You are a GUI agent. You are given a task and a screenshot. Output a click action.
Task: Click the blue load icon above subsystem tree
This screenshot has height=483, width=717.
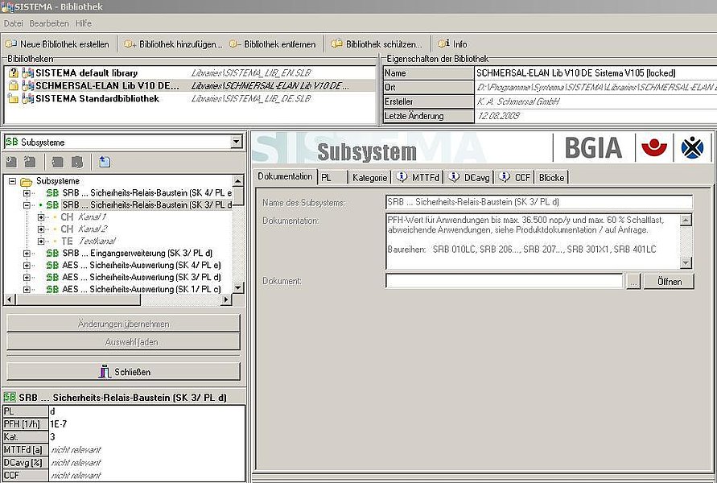(105, 162)
